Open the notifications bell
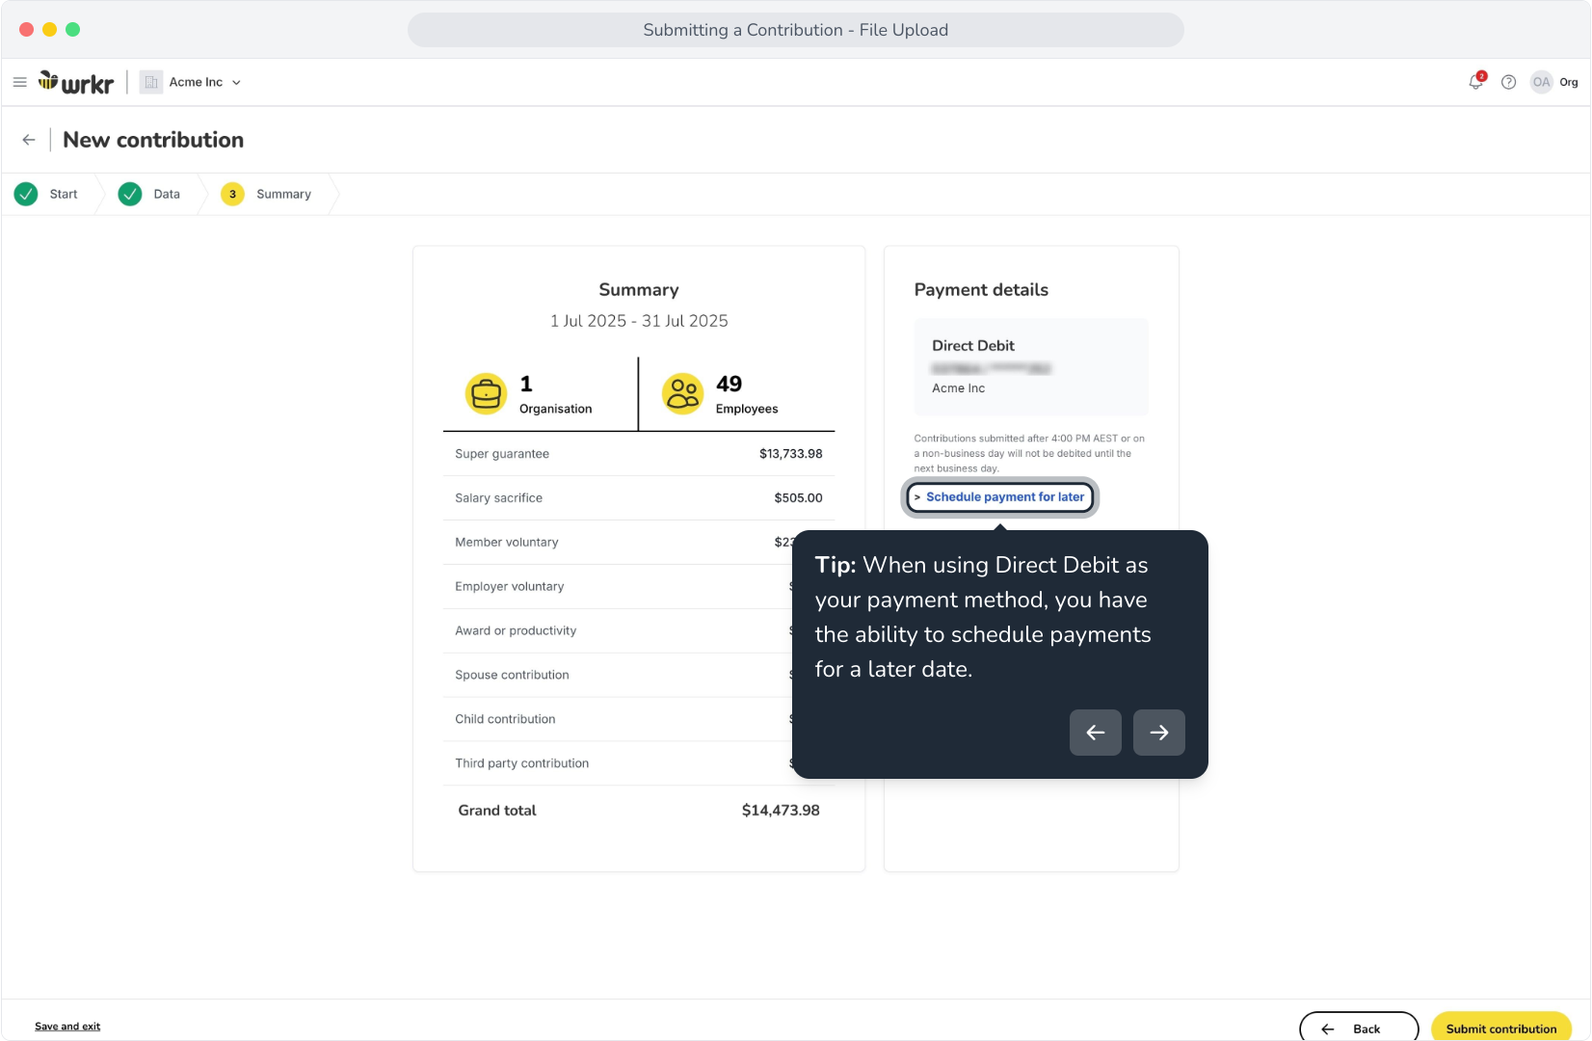Image resolution: width=1592 pixels, height=1041 pixels. point(1475,81)
